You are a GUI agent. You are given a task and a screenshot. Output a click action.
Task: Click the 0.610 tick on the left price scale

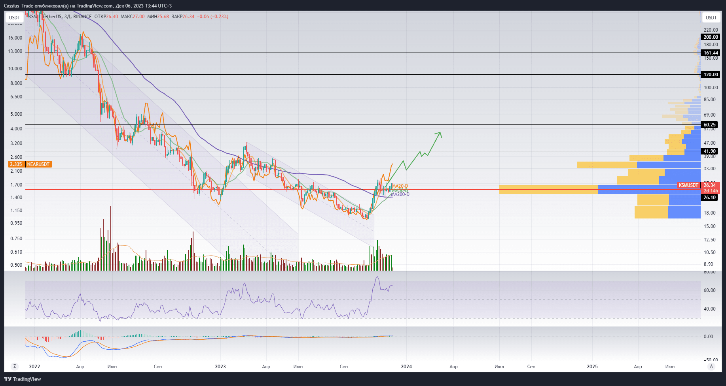16,252
